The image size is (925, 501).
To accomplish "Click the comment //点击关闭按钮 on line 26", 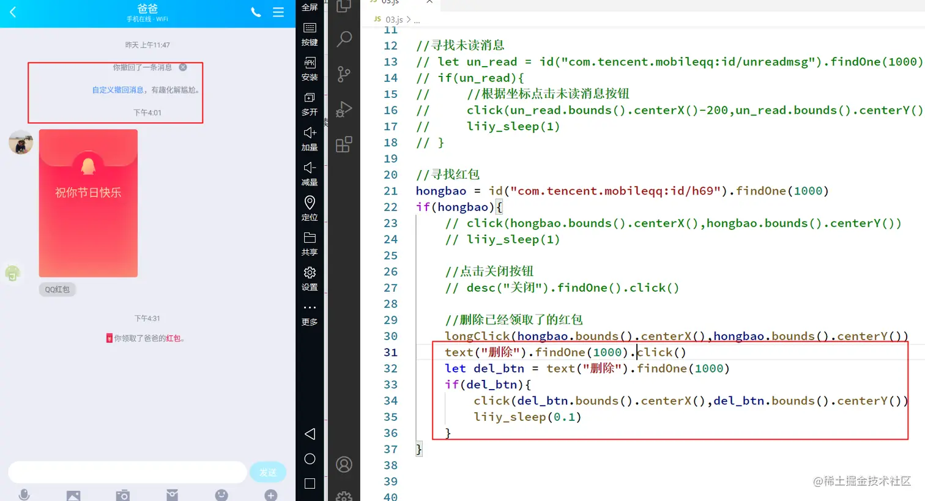I will (489, 271).
